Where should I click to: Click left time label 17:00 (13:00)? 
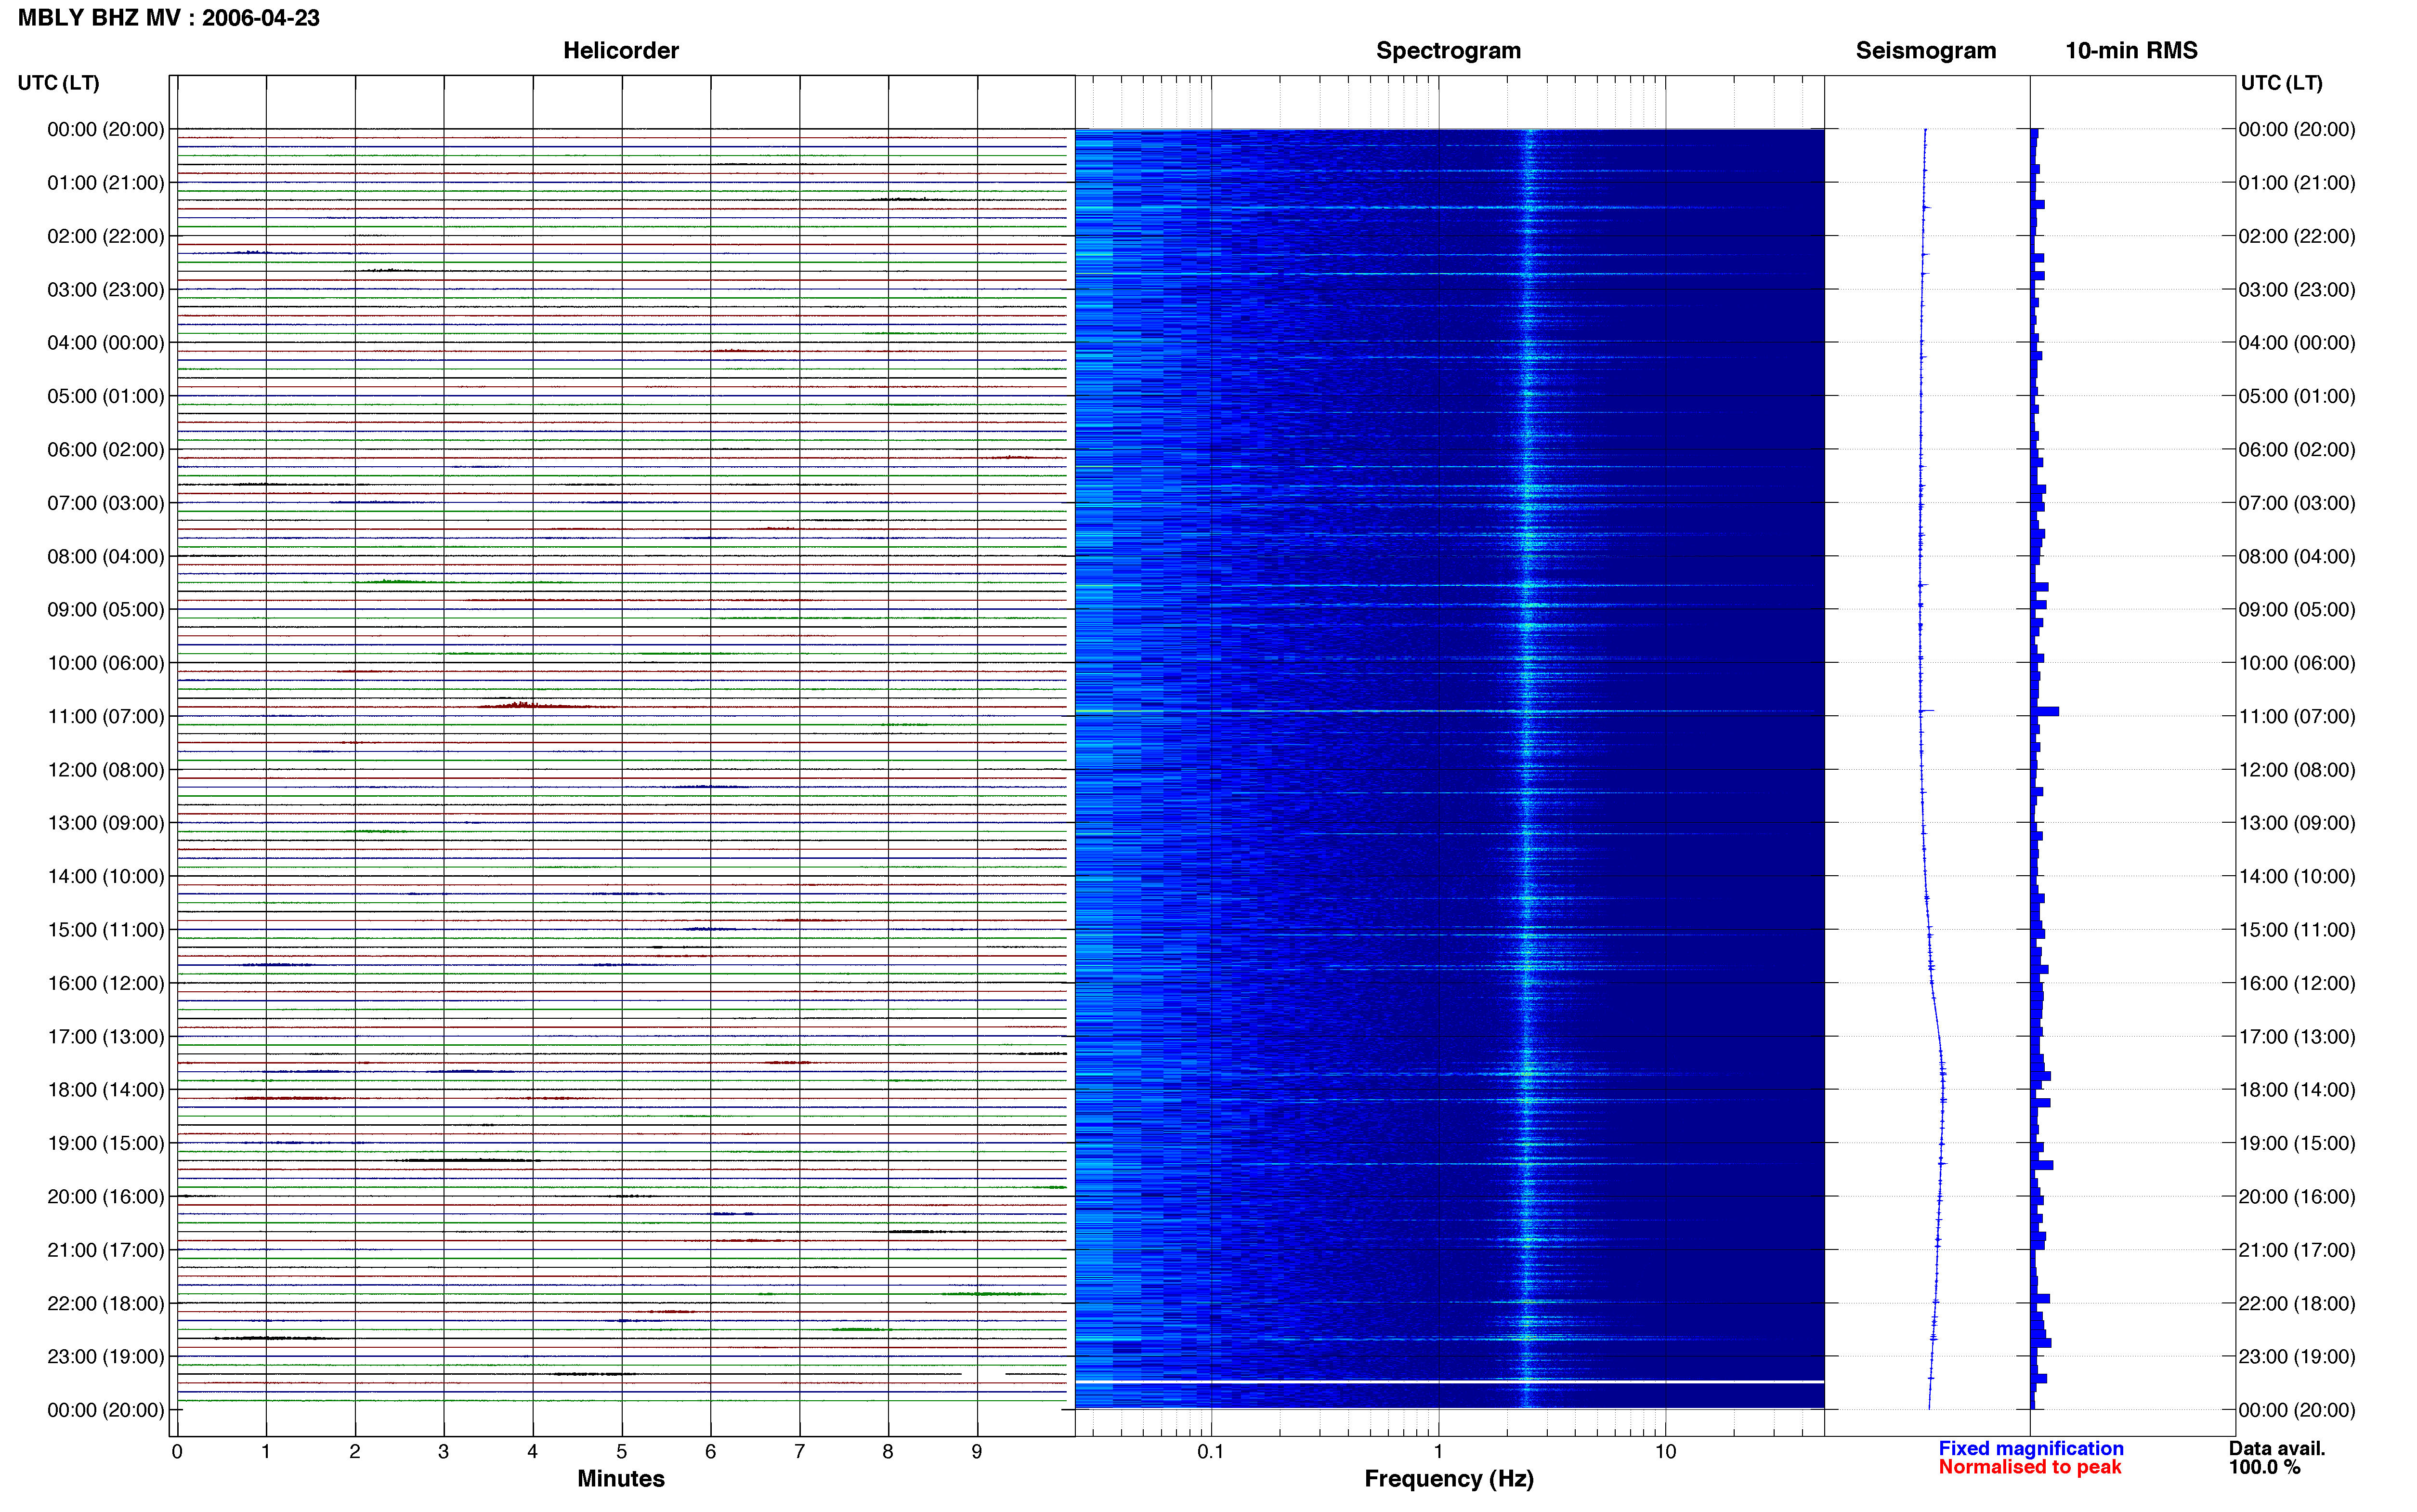click(105, 1036)
